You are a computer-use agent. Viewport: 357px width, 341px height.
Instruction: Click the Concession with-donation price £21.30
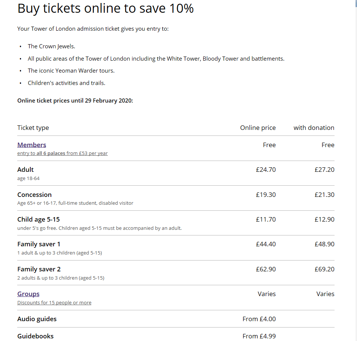pos(324,195)
